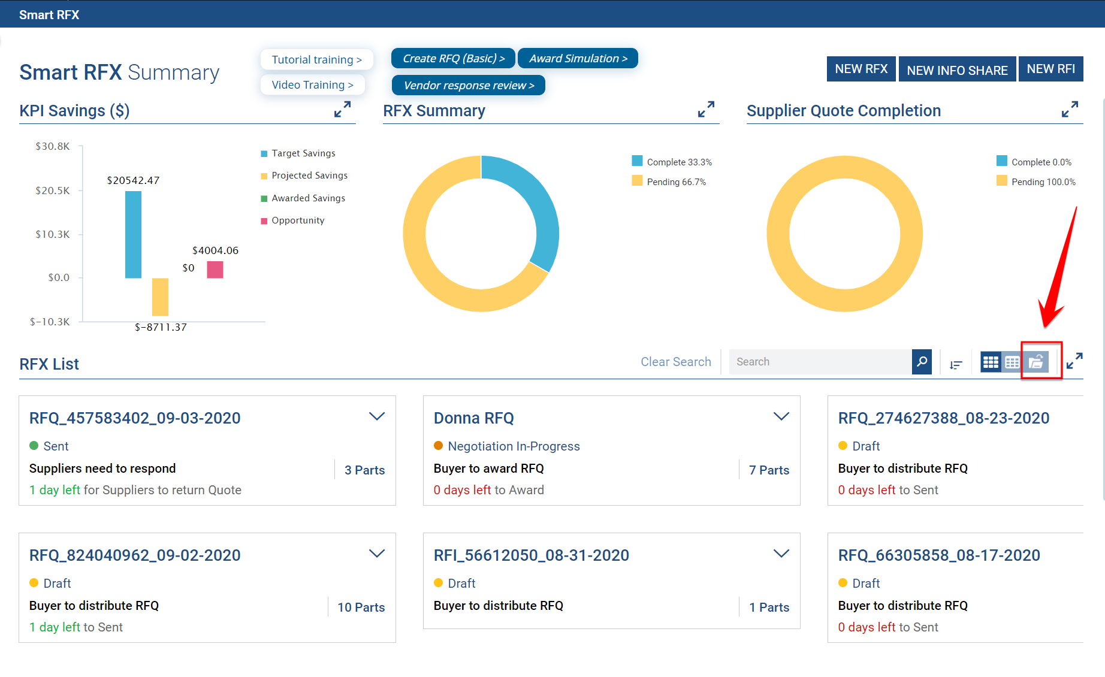Expand the RFX List to fullscreen
1105x677 pixels.
[1074, 361]
